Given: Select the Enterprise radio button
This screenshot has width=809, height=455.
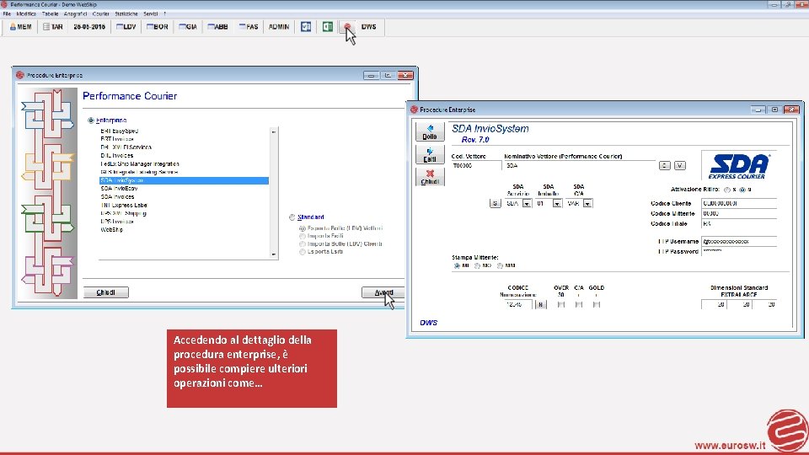Looking at the screenshot, I should (x=91, y=120).
